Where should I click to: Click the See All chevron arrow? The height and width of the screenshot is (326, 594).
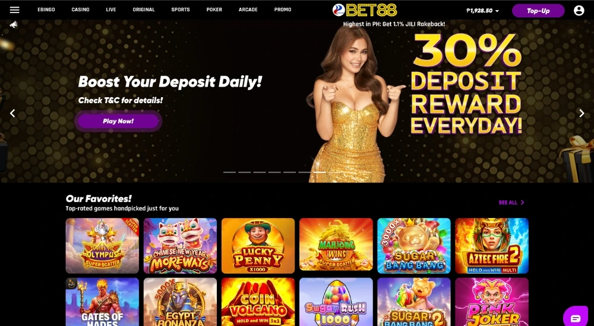522,202
